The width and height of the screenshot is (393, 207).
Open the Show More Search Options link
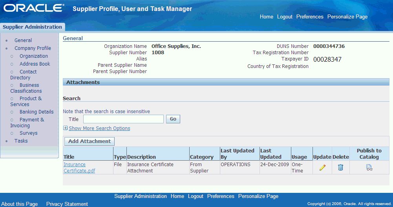(x=99, y=128)
